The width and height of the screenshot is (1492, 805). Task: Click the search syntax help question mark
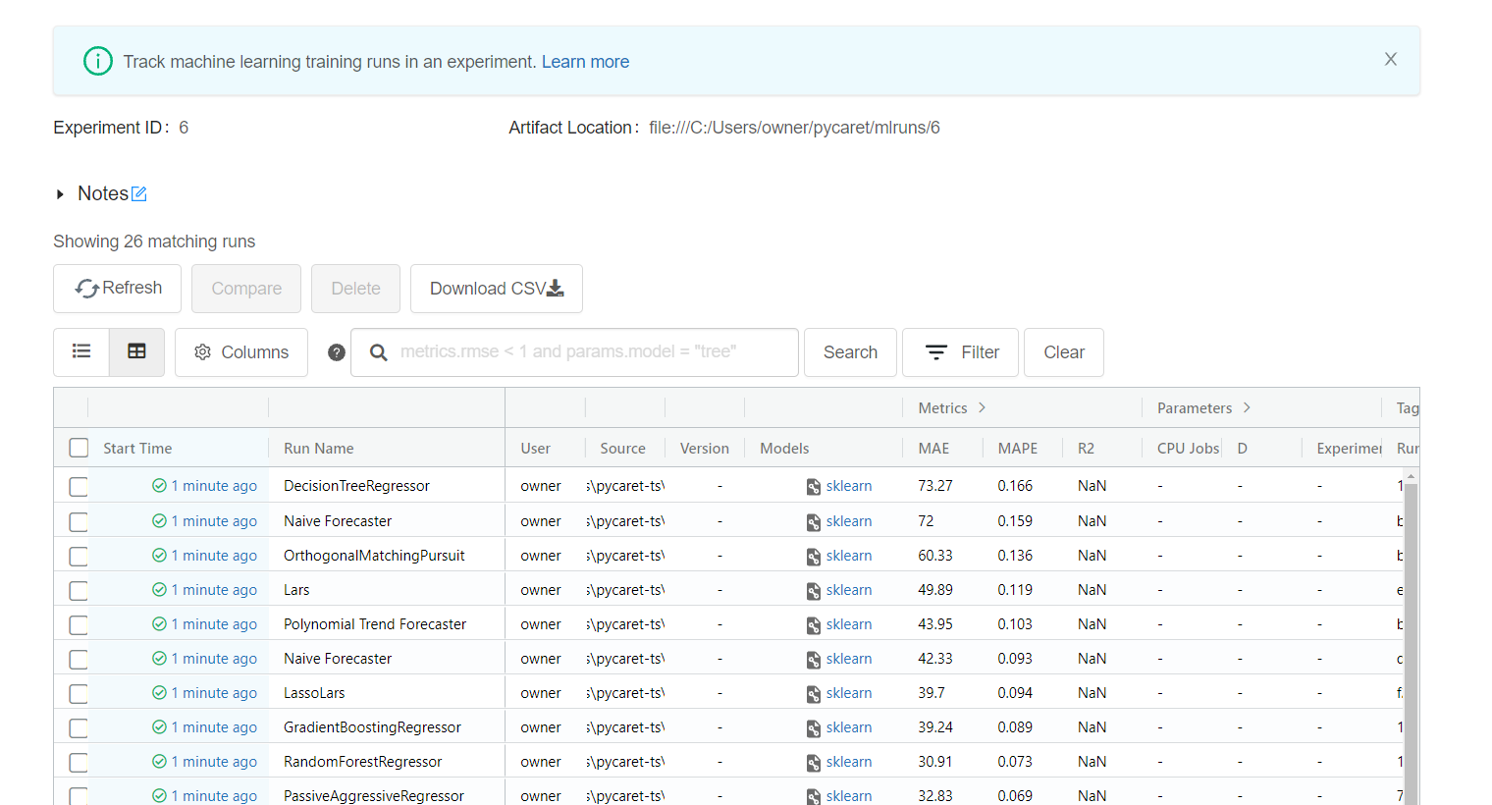point(337,351)
